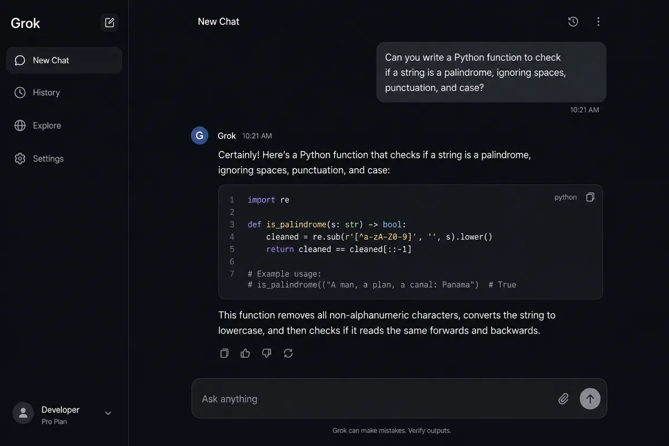Open the three-dot more options menu

[598, 22]
